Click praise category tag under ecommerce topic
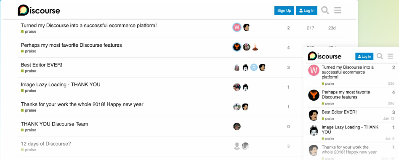The height and width of the screenshot is (160, 399). point(29,32)
